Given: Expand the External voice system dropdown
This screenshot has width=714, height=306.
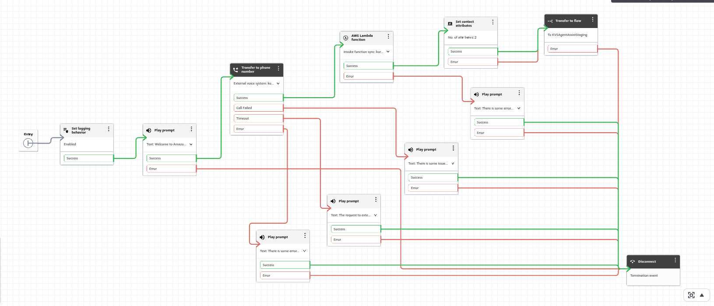Looking at the screenshot, I should (x=278, y=84).
